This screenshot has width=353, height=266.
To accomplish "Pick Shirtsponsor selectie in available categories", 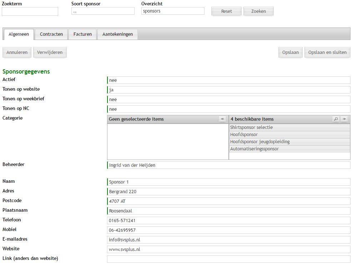I will [x=251, y=127].
